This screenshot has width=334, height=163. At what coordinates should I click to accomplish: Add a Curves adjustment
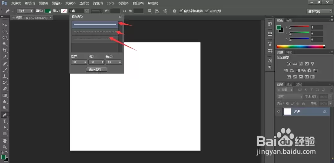click(x=301, y=64)
